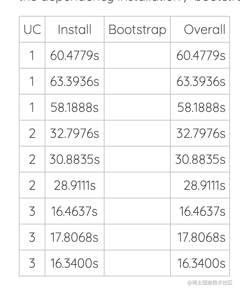Click the empty Bootstrap cell beside 16.3400s
Screen dimensions: 240x293
pyautogui.click(x=137, y=263)
